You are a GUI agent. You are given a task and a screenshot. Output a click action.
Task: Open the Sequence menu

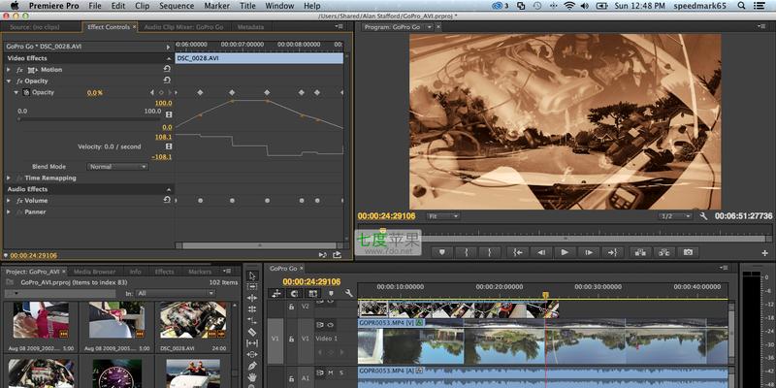coord(177,6)
